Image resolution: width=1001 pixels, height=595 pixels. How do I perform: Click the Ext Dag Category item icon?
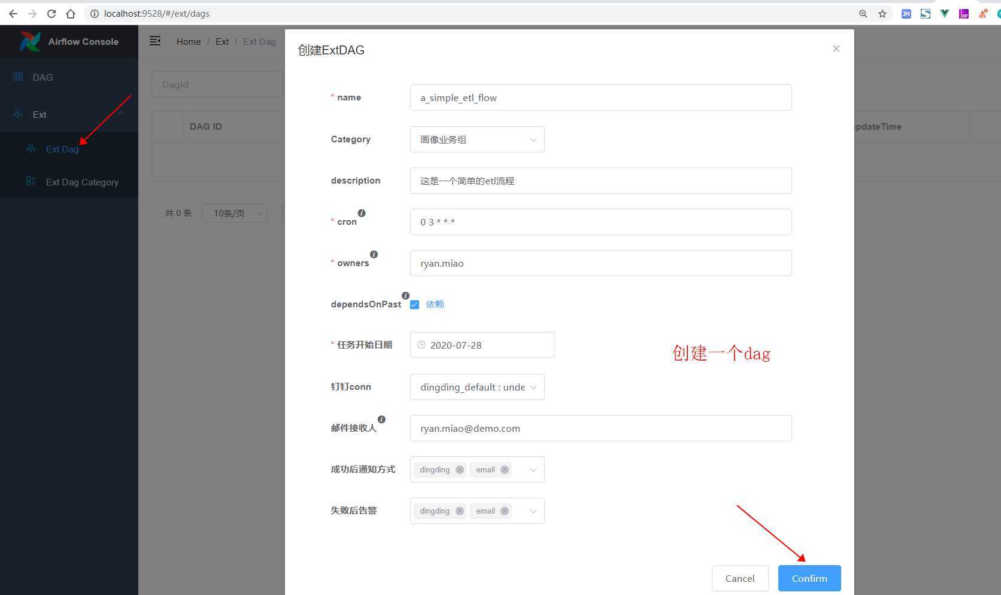point(31,181)
